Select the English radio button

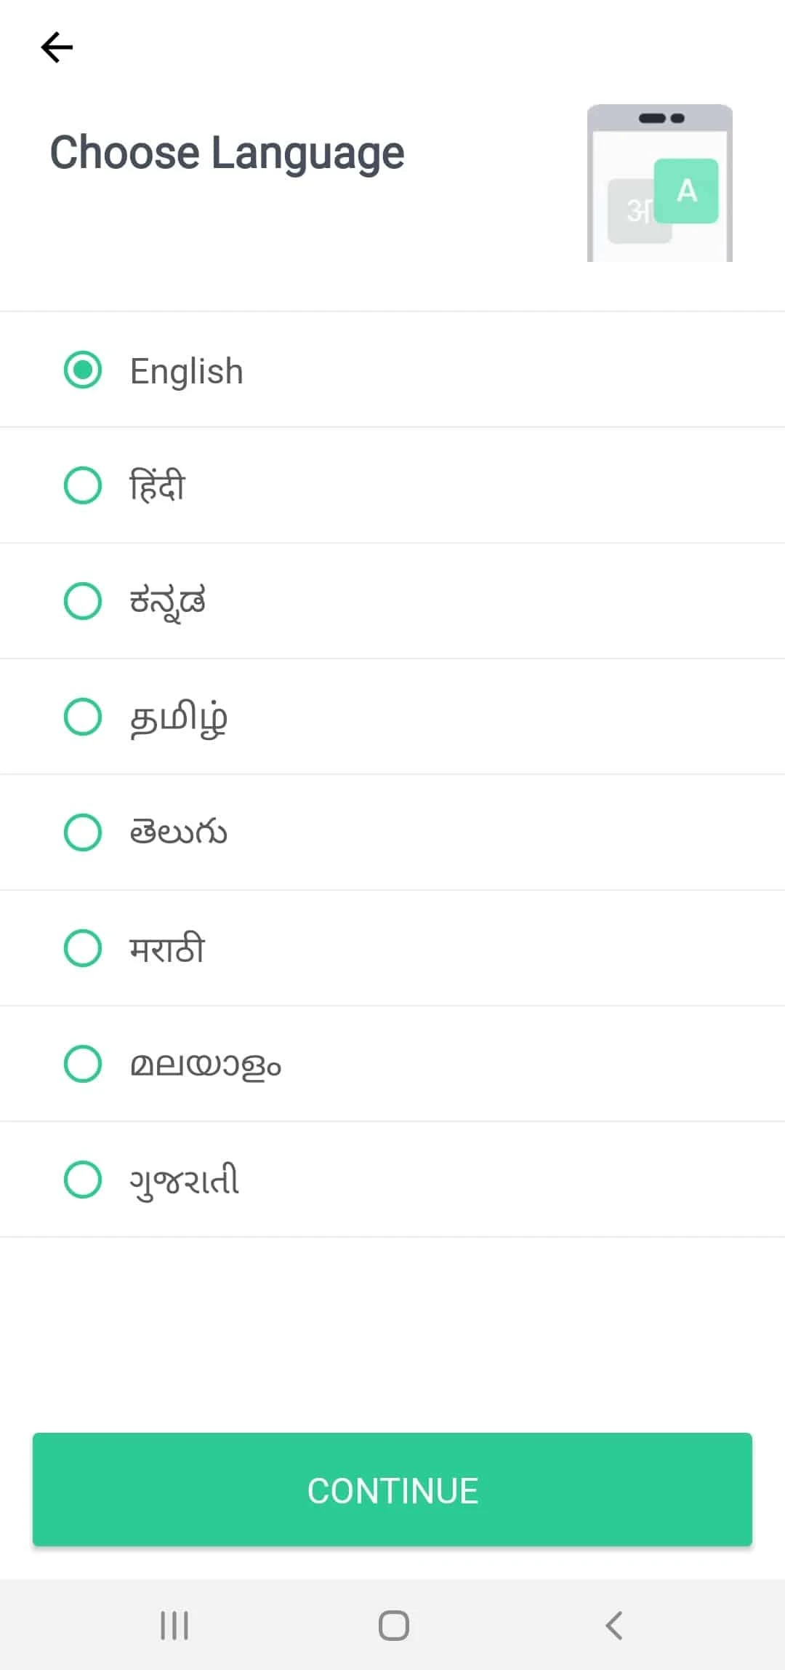click(x=83, y=370)
